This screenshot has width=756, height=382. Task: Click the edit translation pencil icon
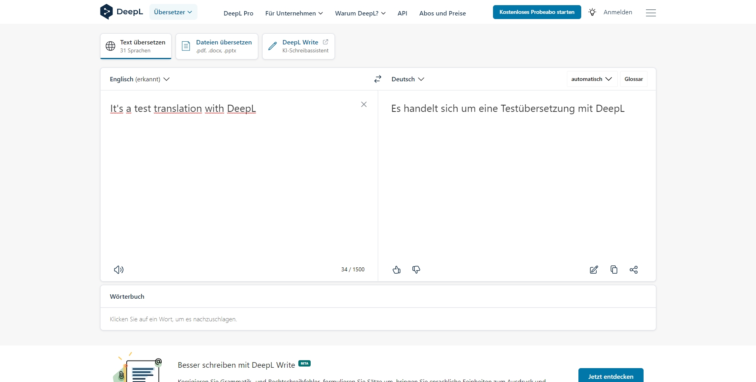pyautogui.click(x=594, y=270)
